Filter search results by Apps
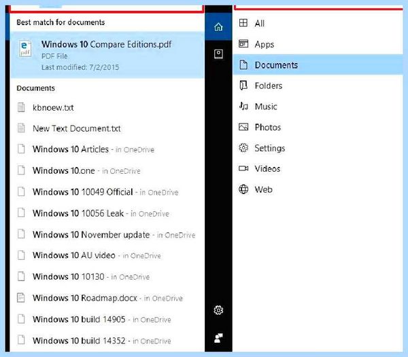The height and width of the screenshot is (357, 408). 318,44
